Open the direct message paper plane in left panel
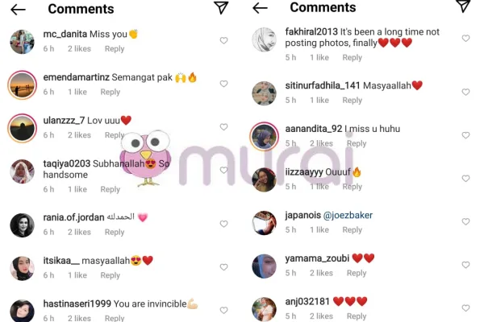The height and width of the screenshot is (322, 484). point(221,8)
